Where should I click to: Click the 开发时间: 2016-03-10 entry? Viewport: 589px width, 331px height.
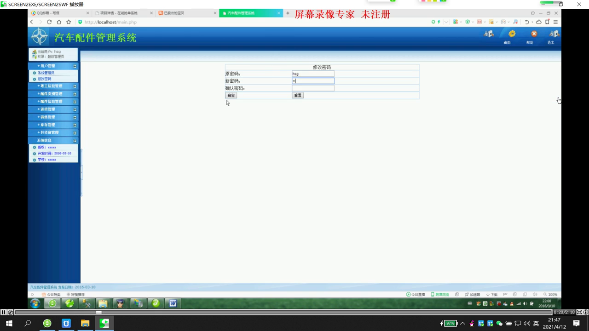(x=54, y=154)
